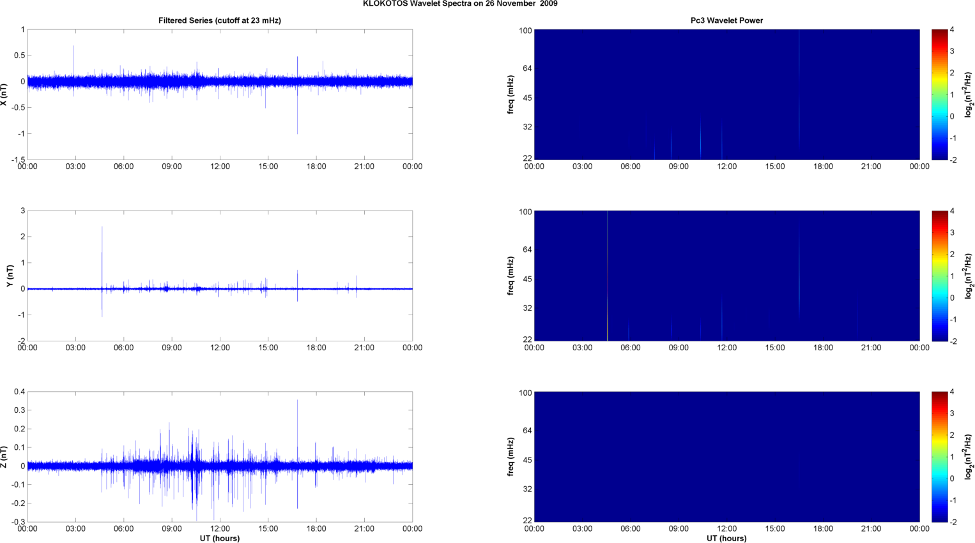The width and height of the screenshot is (975, 543).
Task: Click the Z (nT) axis label
Action: pyautogui.click(x=4, y=457)
